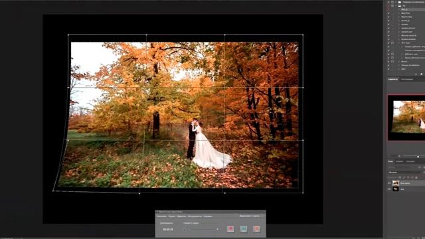Toggle the lock all padlock icon
Screen dimensions: 425x239
tap(416, 177)
